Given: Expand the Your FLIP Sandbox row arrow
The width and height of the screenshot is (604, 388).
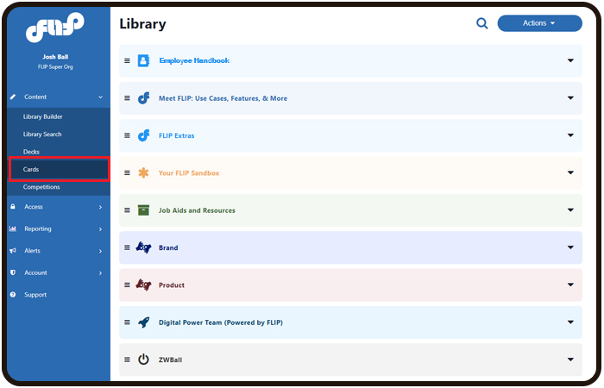Looking at the screenshot, I should tap(570, 172).
